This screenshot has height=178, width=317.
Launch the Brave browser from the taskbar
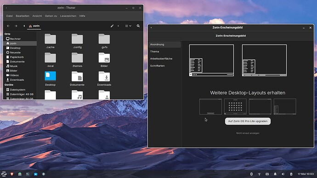click(12, 174)
